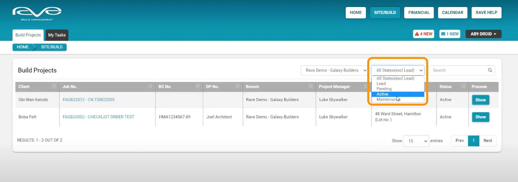Click Luke Skywalker in Boba Fett row

tap(333, 117)
